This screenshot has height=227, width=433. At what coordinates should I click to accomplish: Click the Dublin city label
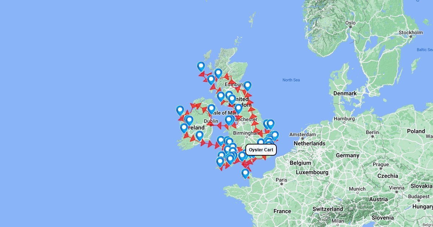tap(211, 121)
